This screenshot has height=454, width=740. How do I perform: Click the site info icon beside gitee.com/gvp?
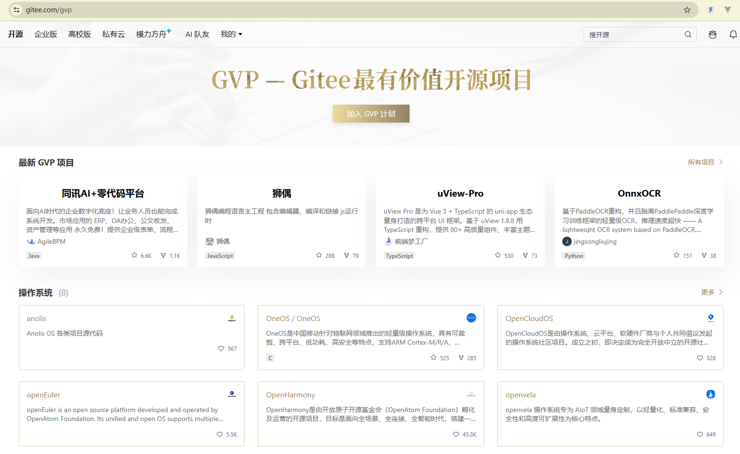coord(16,10)
